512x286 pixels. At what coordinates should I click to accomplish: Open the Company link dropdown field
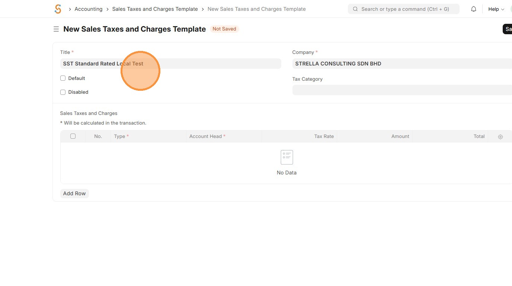[402, 64]
